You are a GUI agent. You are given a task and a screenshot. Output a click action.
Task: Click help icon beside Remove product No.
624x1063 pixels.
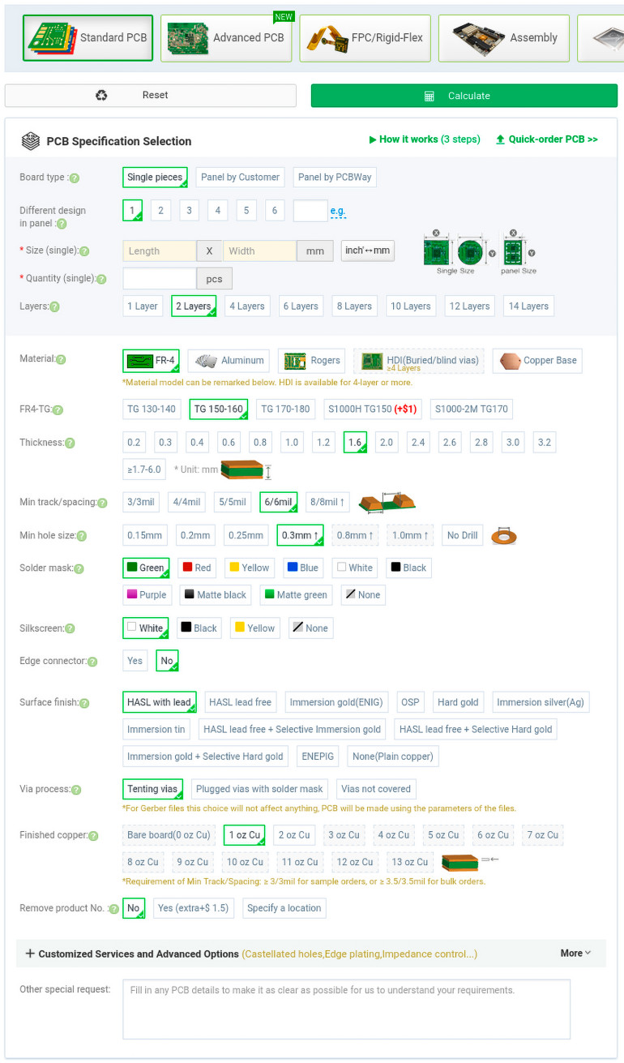(x=114, y=909)
